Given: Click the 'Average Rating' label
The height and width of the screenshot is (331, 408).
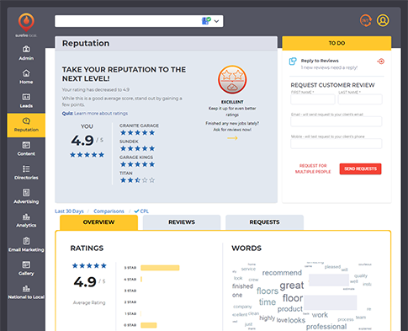Looking at the screenshot, I should click(x=89, y=302).
